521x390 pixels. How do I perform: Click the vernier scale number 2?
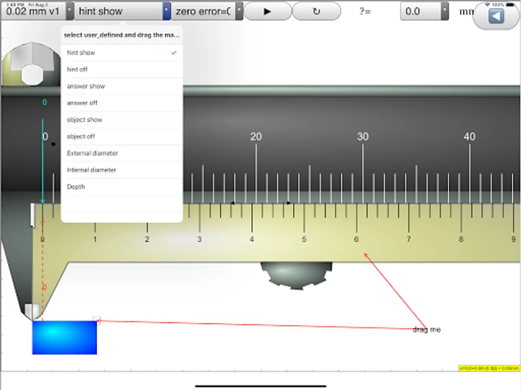[147, 240]
